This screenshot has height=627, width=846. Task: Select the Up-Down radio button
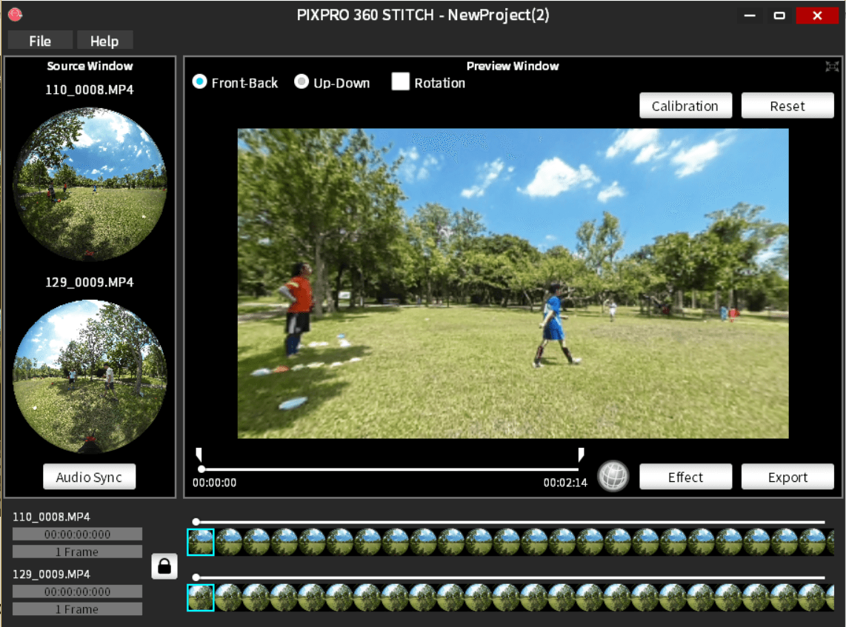click(302, 82)
